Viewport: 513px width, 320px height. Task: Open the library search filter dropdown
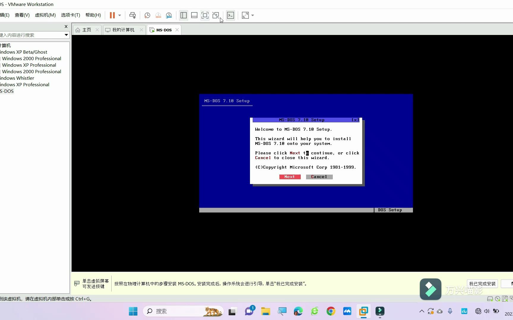66,35
